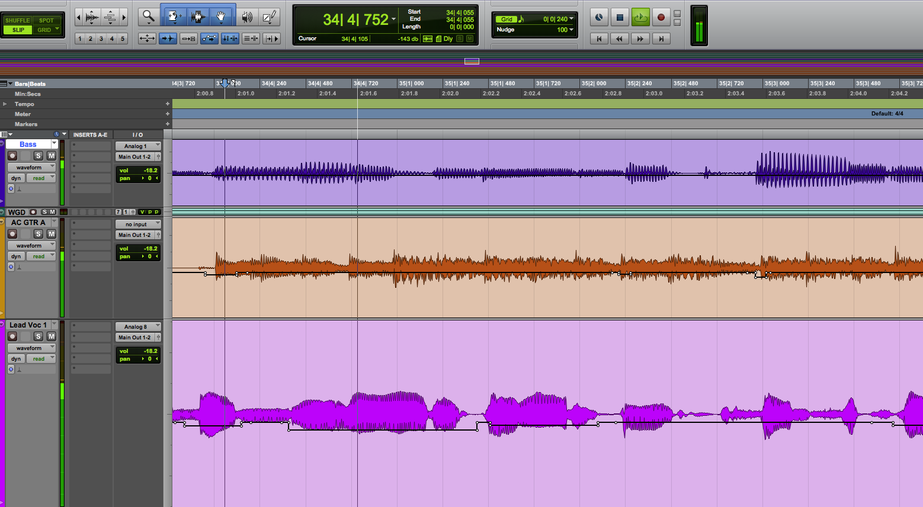Viewport: 923px width, 507px height.
Task: Click horizontal zoom in arrow
Action: pos(124,17)
